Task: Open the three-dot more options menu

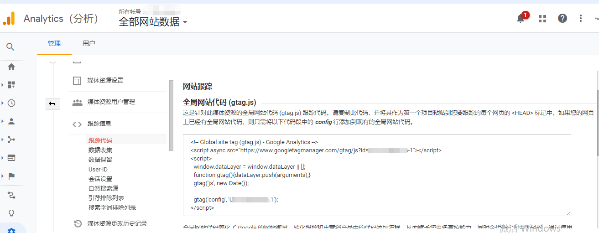Action: (581, 18)
